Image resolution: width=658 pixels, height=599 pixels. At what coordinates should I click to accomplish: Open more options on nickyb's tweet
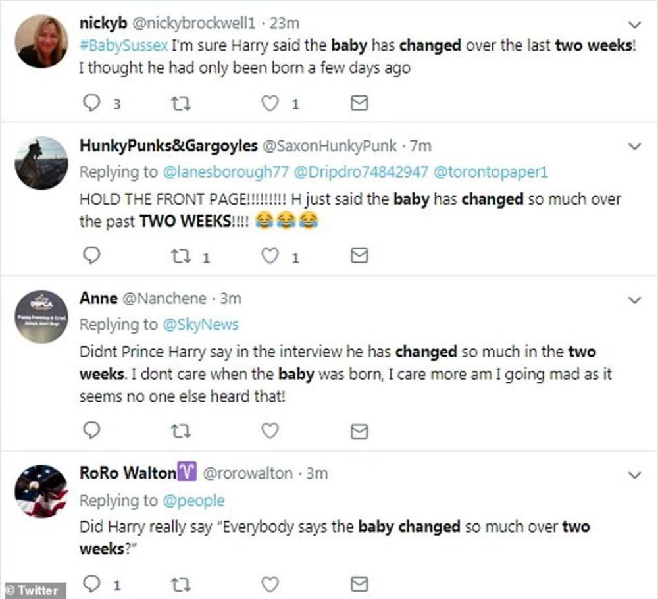[635, 24]
